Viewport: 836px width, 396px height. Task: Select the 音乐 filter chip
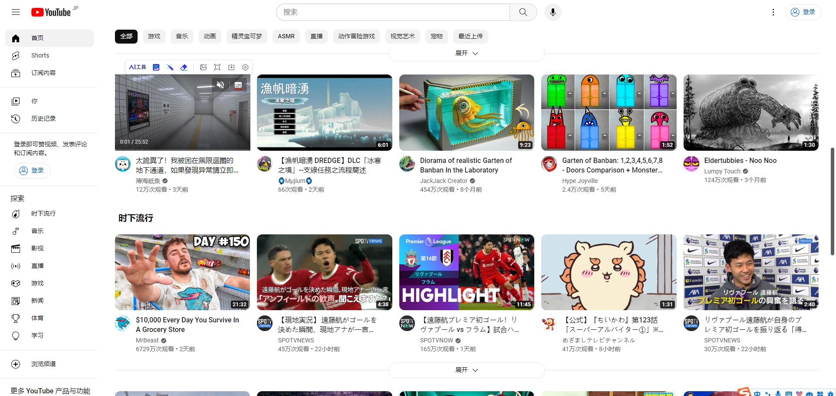(182, 36)
